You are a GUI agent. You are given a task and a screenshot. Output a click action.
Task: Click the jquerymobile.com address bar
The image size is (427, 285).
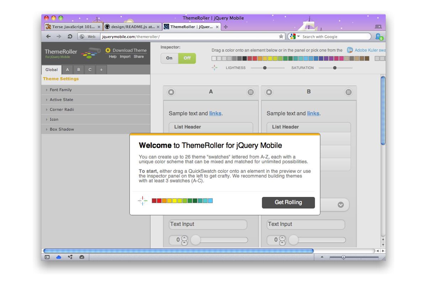tap(189, 36)
